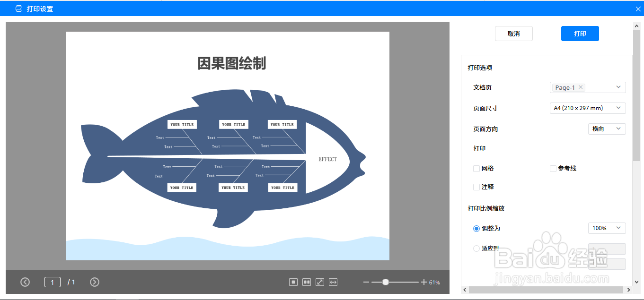
Task: Select 调整为 radio button
Action: click(x=476, y=229)
